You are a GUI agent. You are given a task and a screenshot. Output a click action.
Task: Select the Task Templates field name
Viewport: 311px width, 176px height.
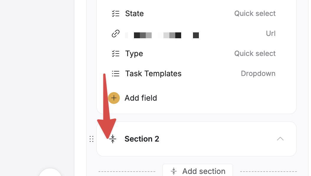click(x=153, y=74)
